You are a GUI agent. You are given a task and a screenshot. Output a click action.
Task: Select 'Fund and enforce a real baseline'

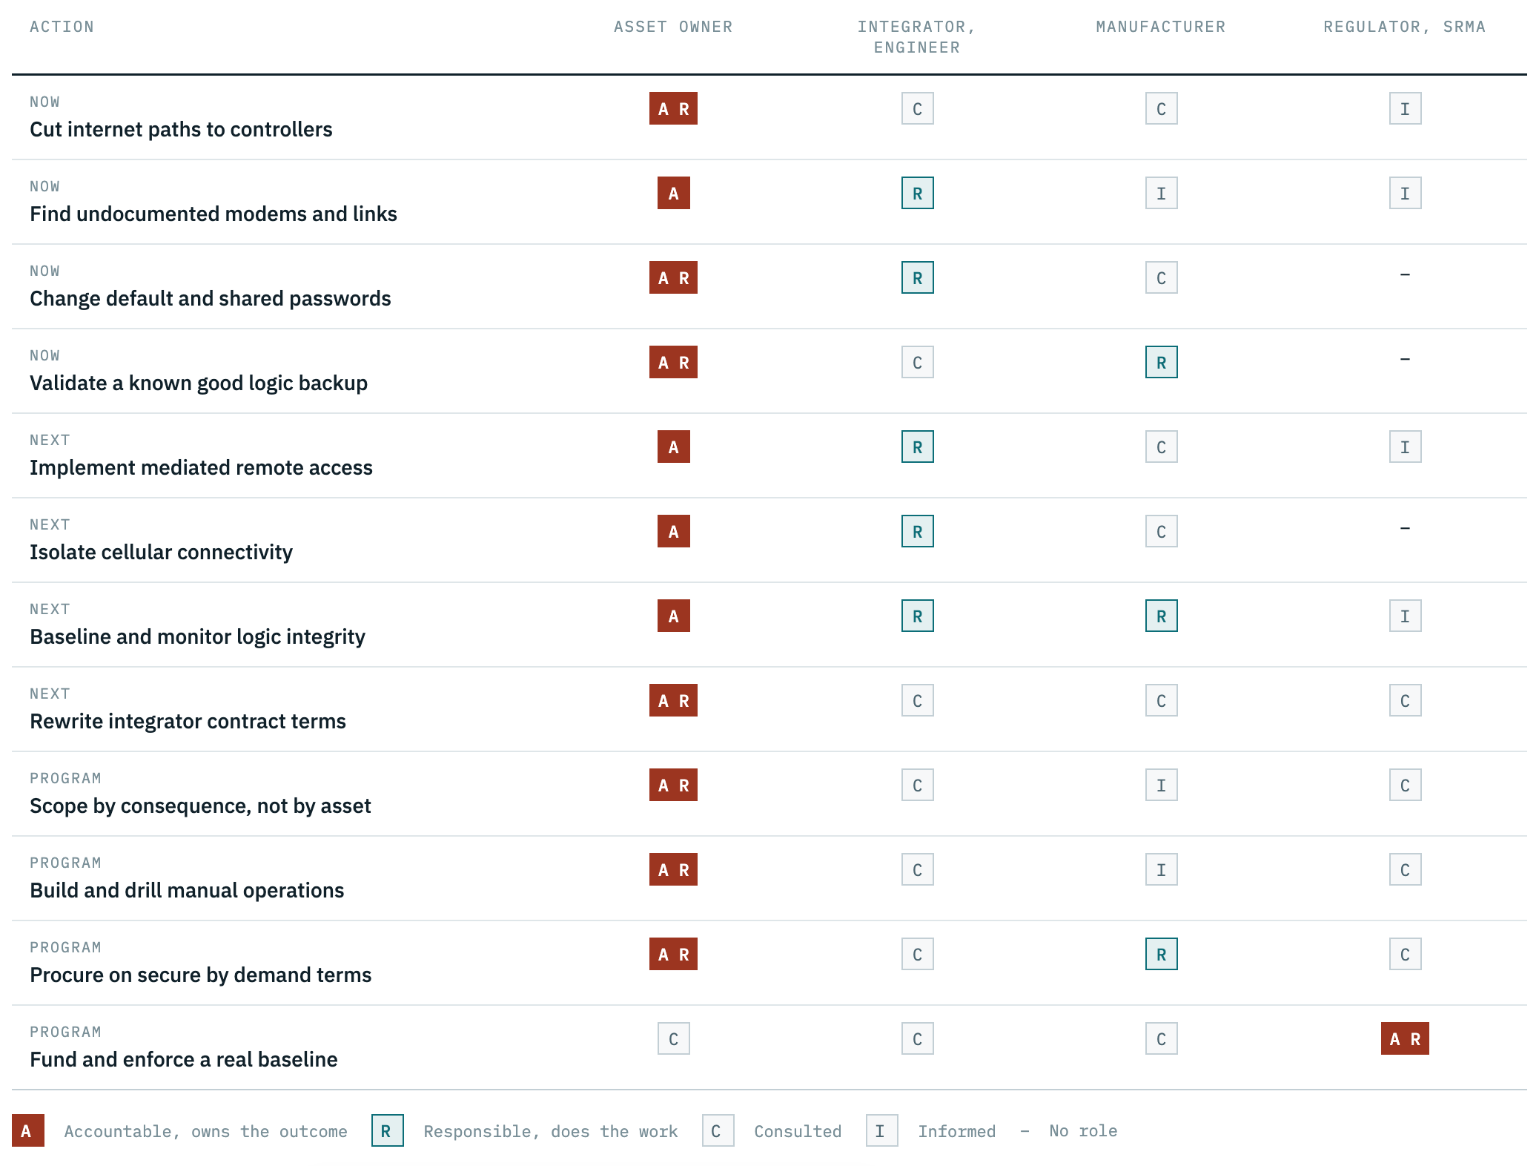pos(183,1059)
